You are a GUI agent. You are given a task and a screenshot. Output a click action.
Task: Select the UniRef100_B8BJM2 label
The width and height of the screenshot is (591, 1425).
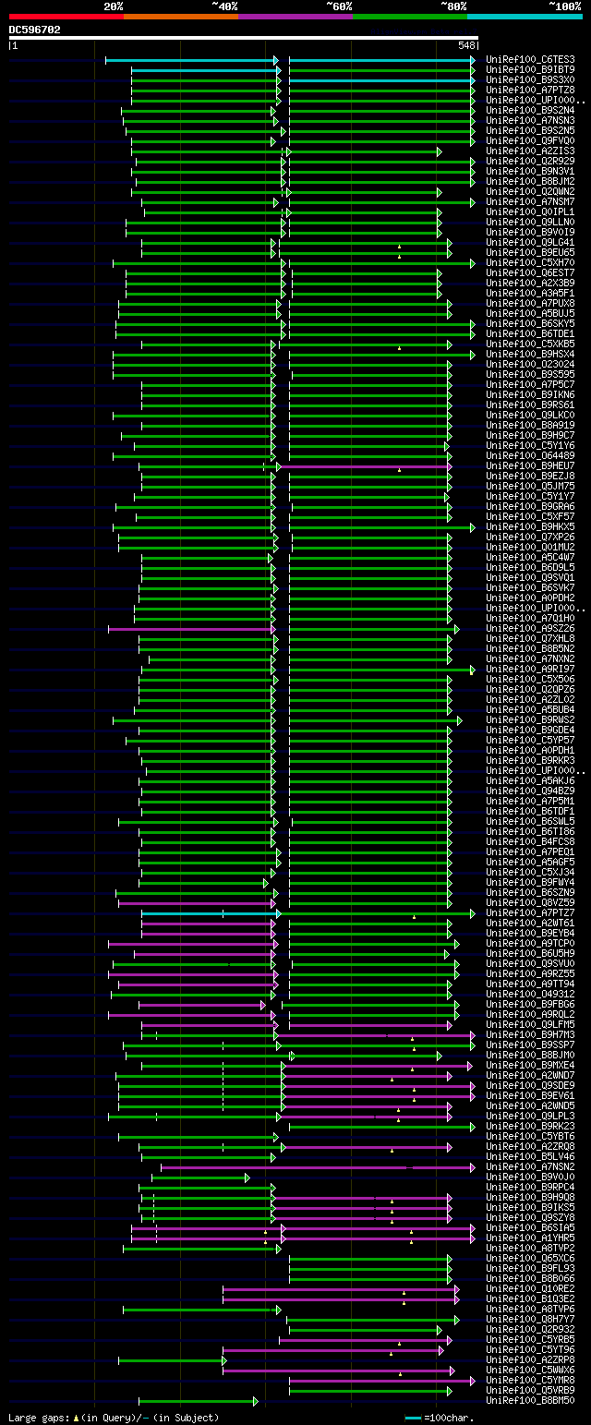(530, 182)
